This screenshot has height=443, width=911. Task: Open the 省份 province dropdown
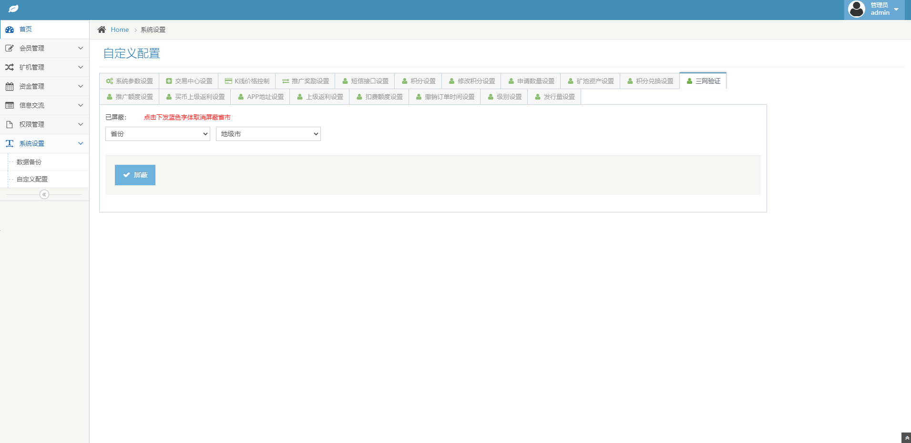coord(157,134)
